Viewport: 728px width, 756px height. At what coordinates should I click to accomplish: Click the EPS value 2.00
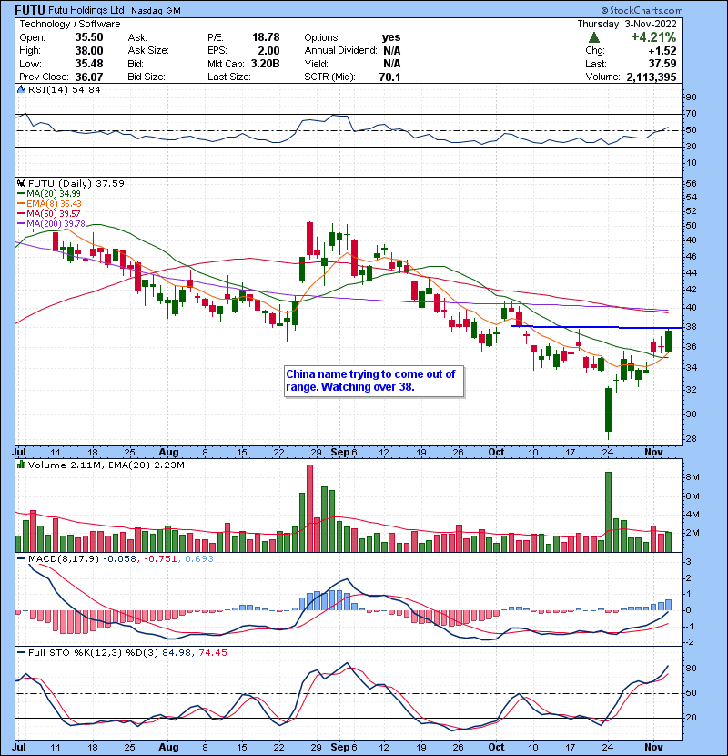[268, 51]
